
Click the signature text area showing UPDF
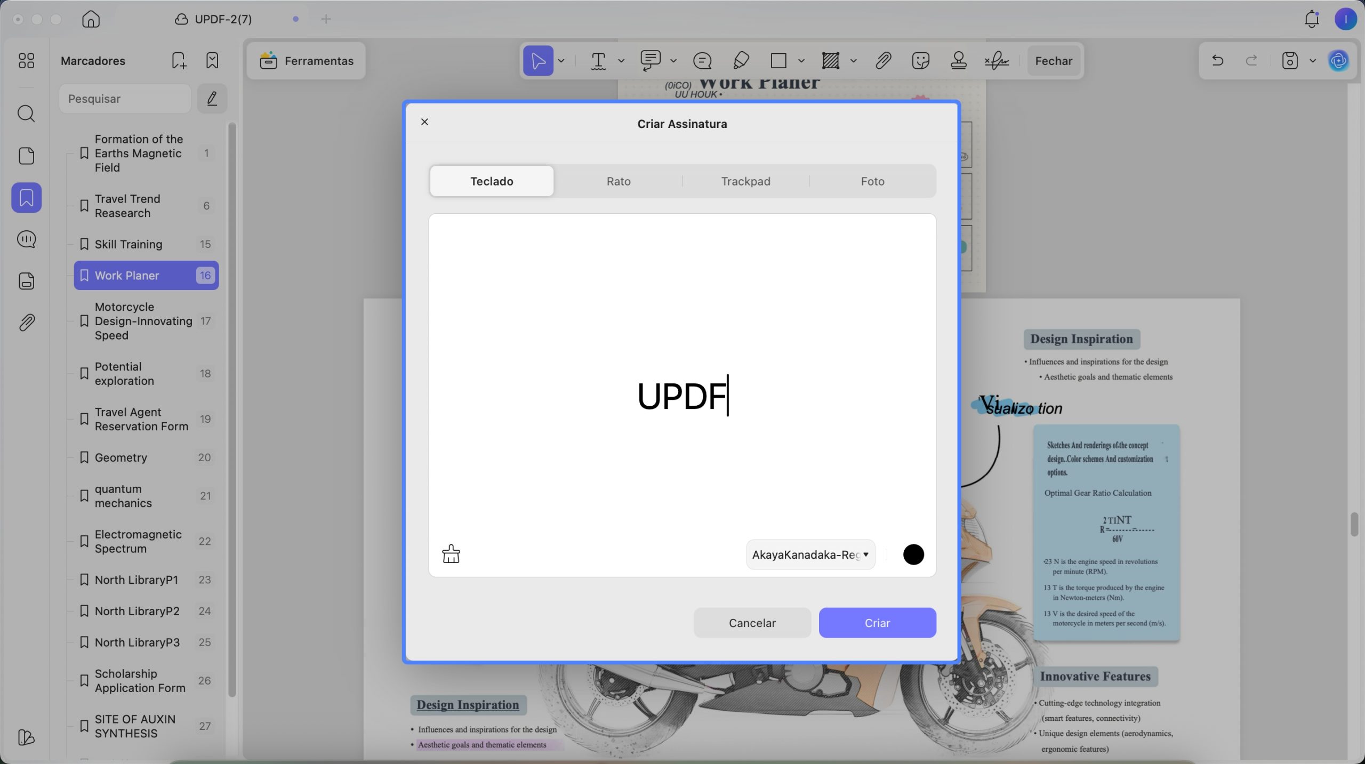[x=682, y=396]
